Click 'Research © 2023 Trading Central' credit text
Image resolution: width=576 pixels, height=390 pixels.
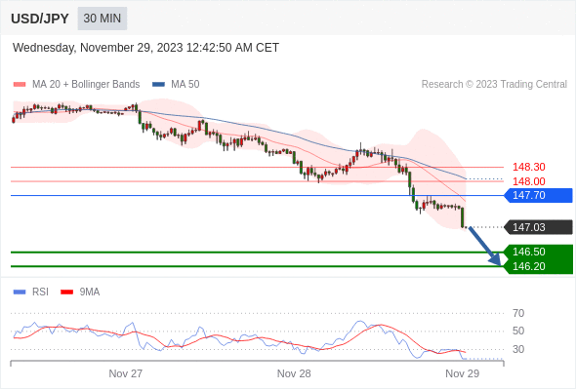pyautogui.click(x=494, y=85)
